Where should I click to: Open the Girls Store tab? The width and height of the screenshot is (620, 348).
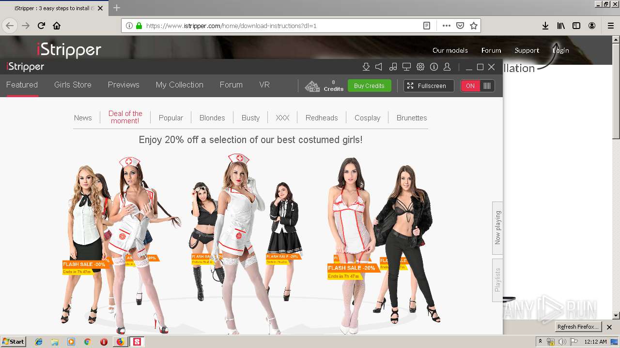pos(73,85)
